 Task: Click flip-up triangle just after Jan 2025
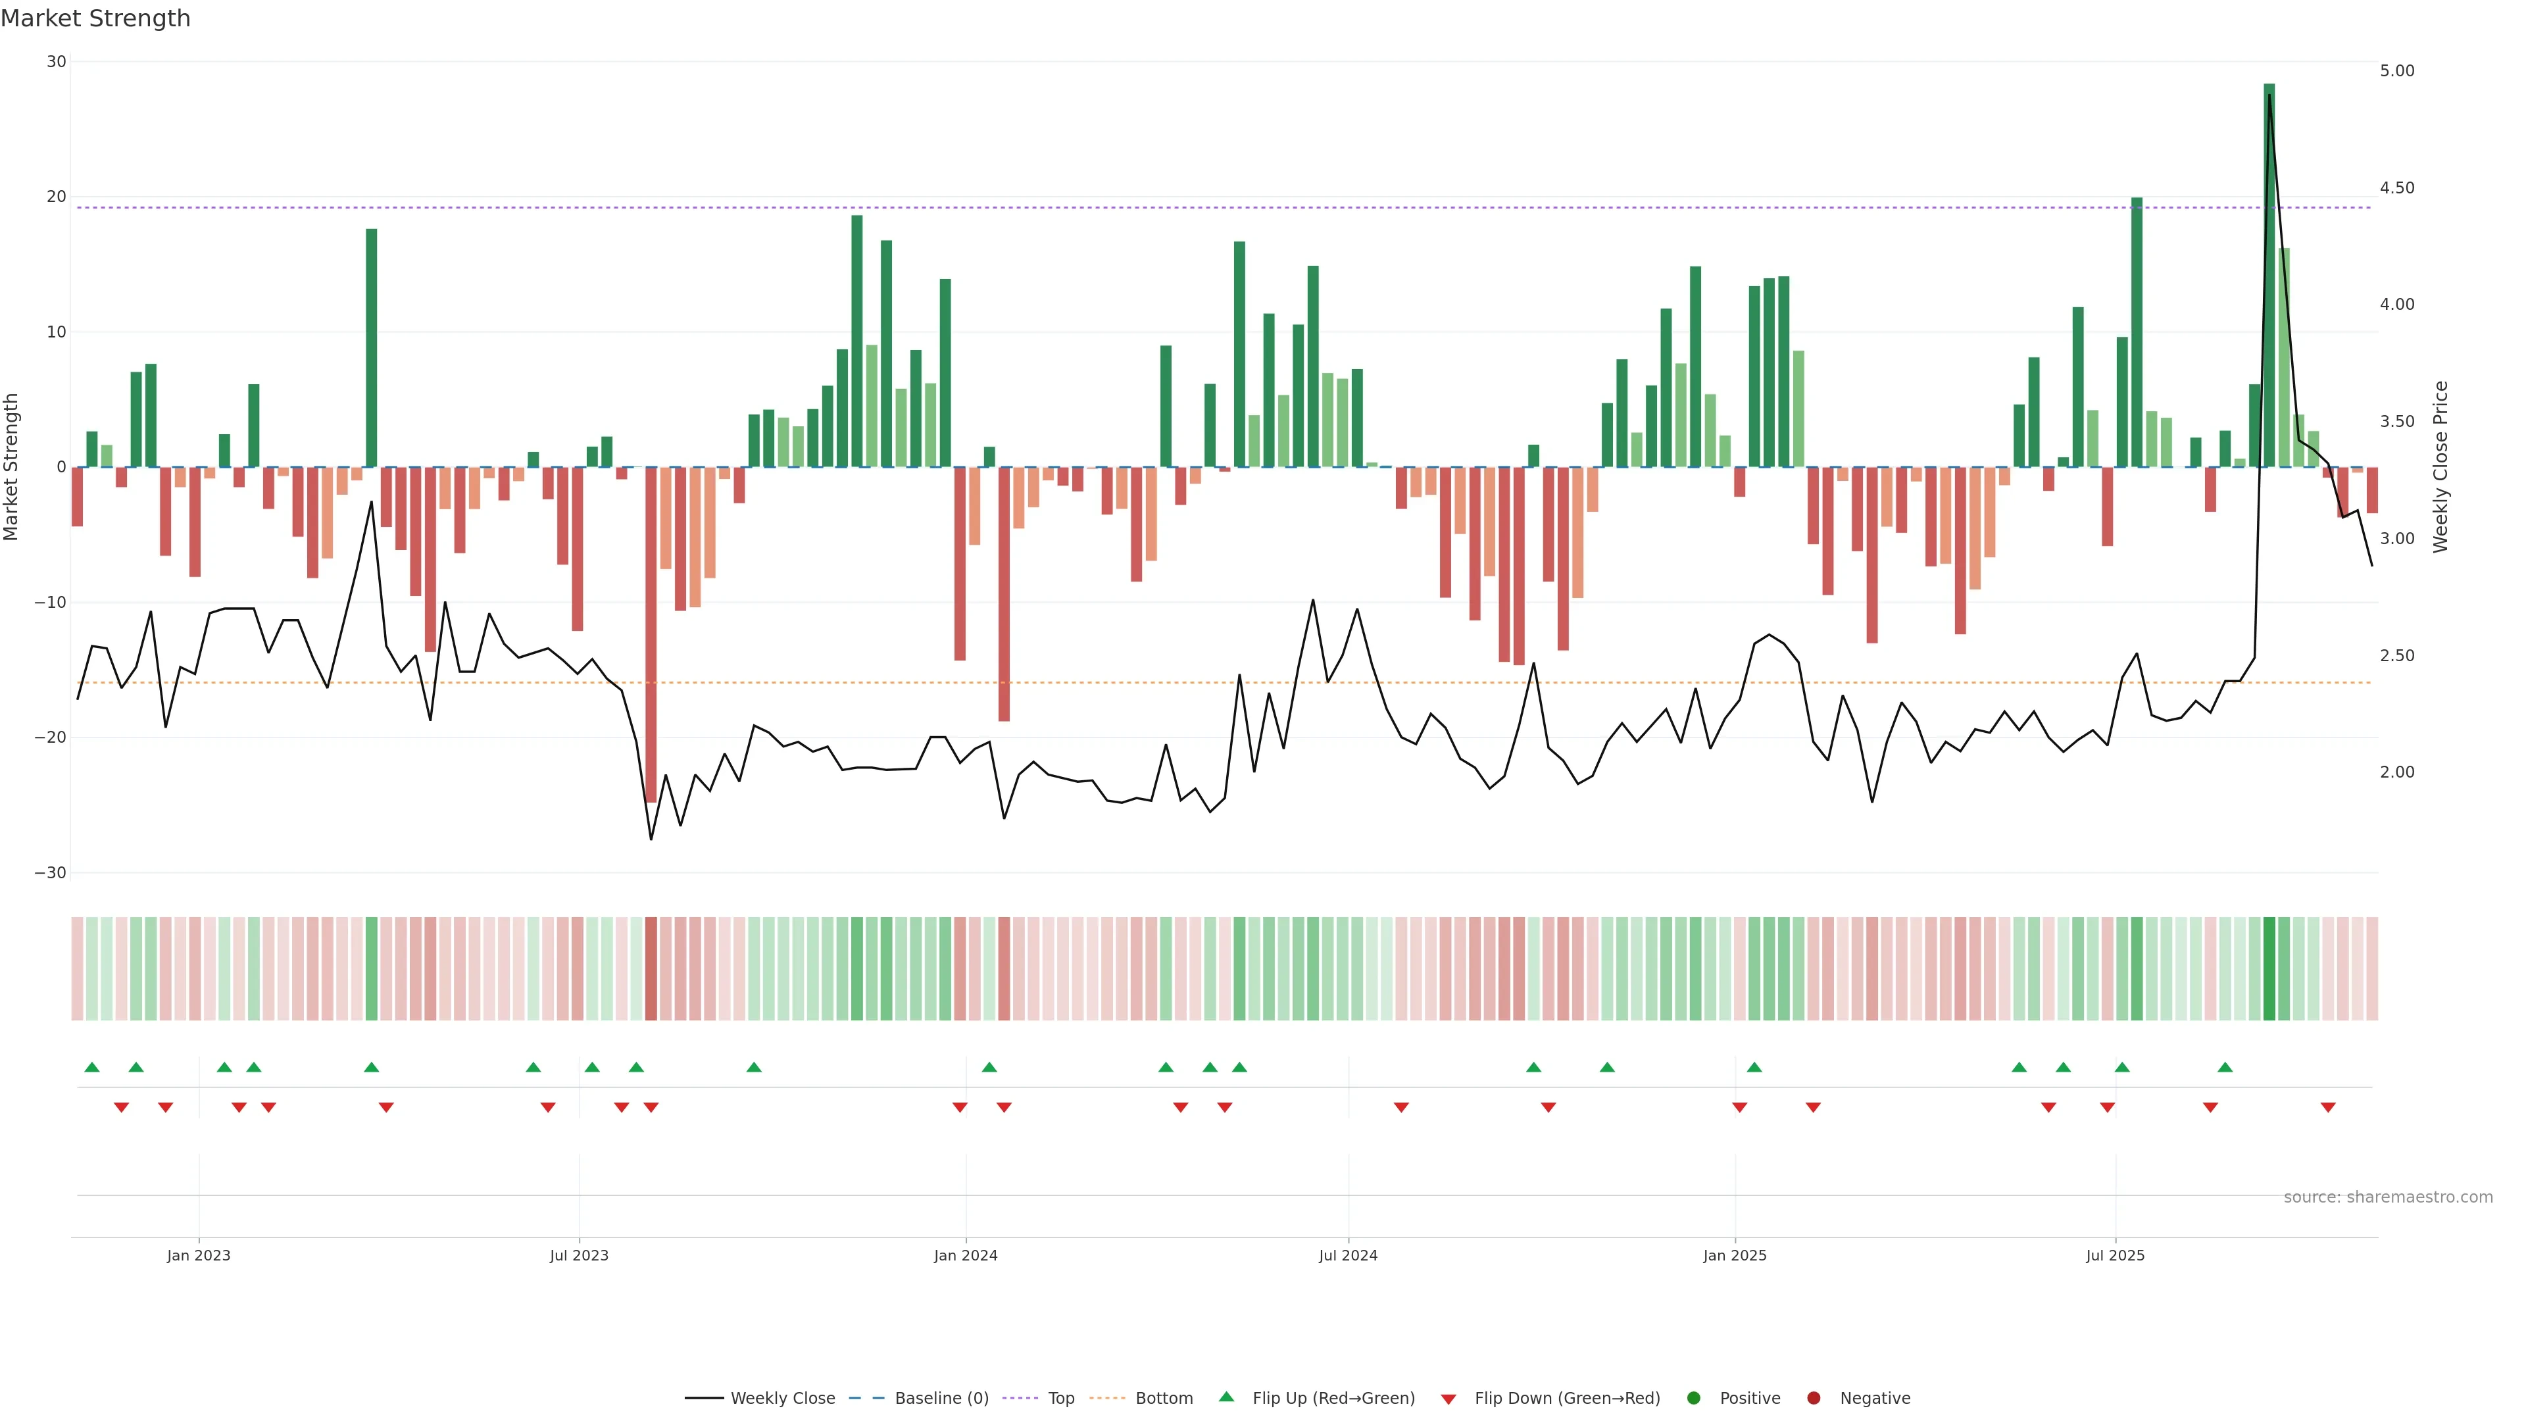[x=1754, y=1067]
